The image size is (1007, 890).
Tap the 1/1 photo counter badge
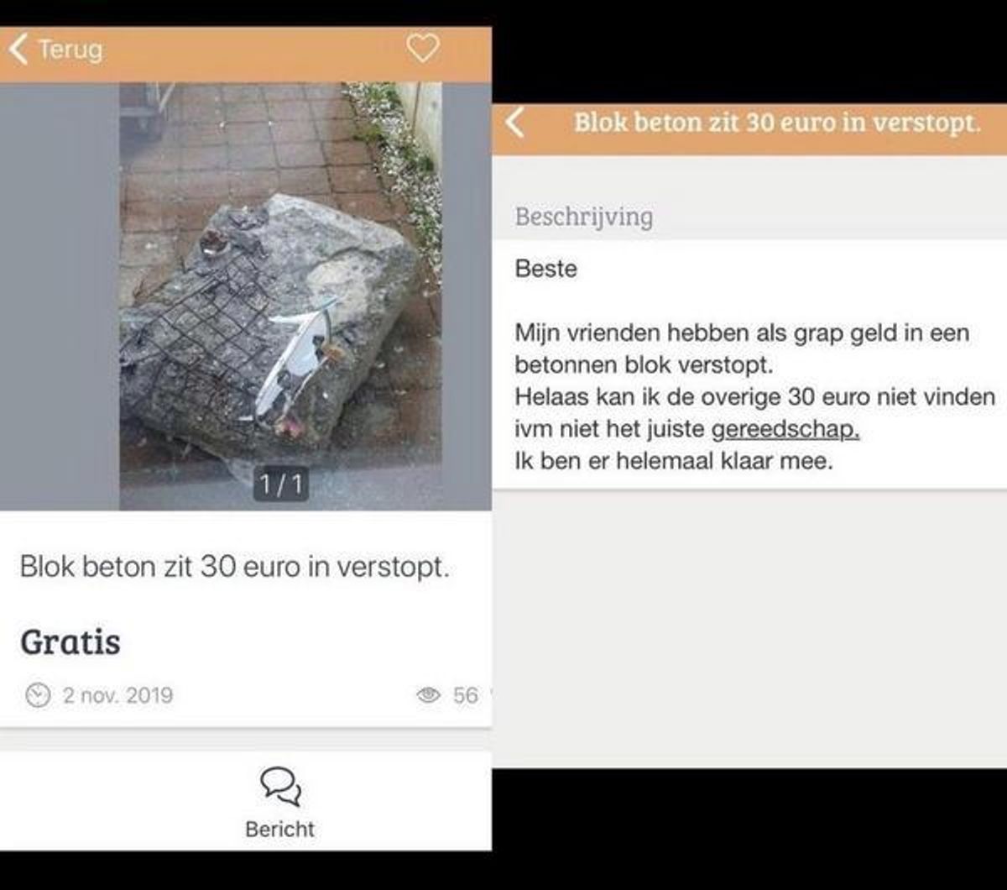[x=280, y=485]
